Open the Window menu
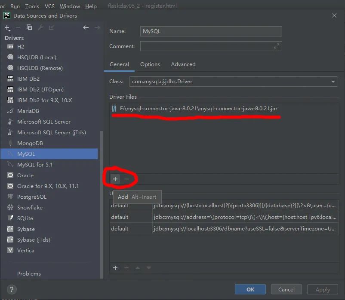 70,6
